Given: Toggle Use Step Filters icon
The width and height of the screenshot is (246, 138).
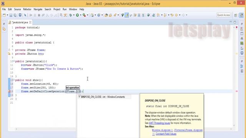Looking at the screenshot, I should [65, 15].
